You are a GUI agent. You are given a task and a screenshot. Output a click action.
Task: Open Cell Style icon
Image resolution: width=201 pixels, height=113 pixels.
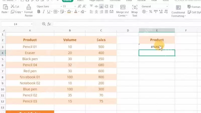click(189, 12)
